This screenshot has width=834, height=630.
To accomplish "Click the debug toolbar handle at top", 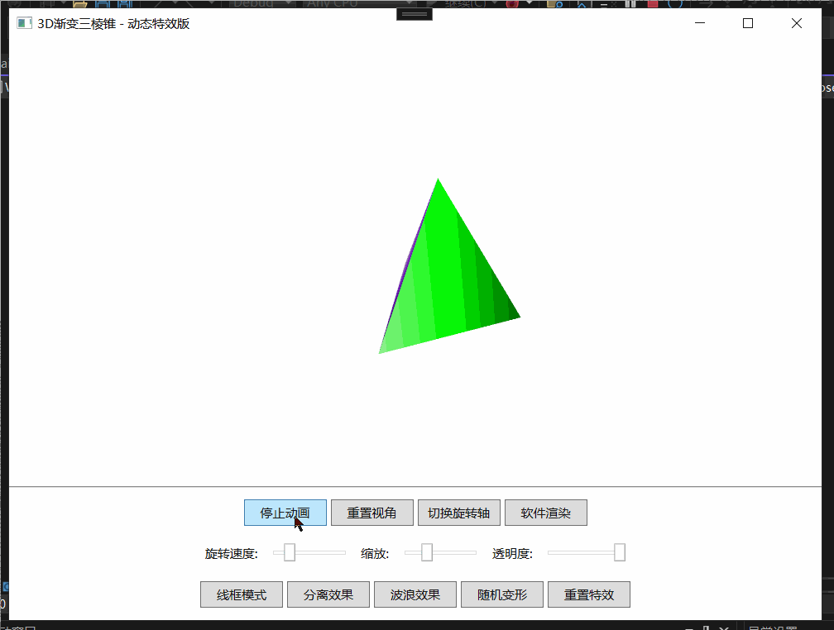I will coord(415,14).
